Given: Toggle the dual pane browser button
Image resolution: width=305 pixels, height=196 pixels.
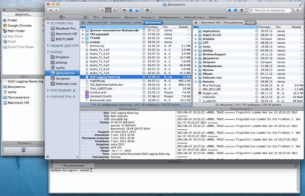Looking at the screenshot, I should (131, 10).
